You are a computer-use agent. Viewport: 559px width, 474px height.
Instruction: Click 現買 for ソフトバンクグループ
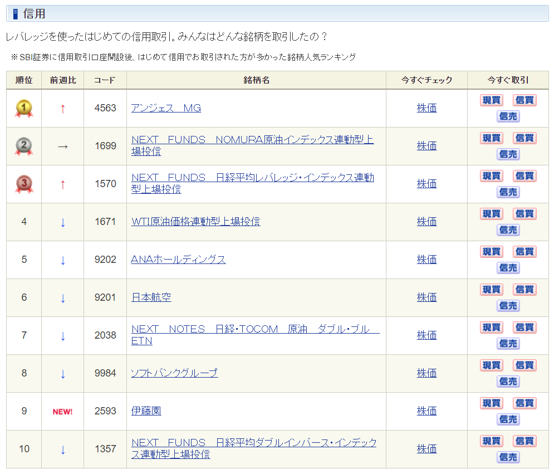491,365
